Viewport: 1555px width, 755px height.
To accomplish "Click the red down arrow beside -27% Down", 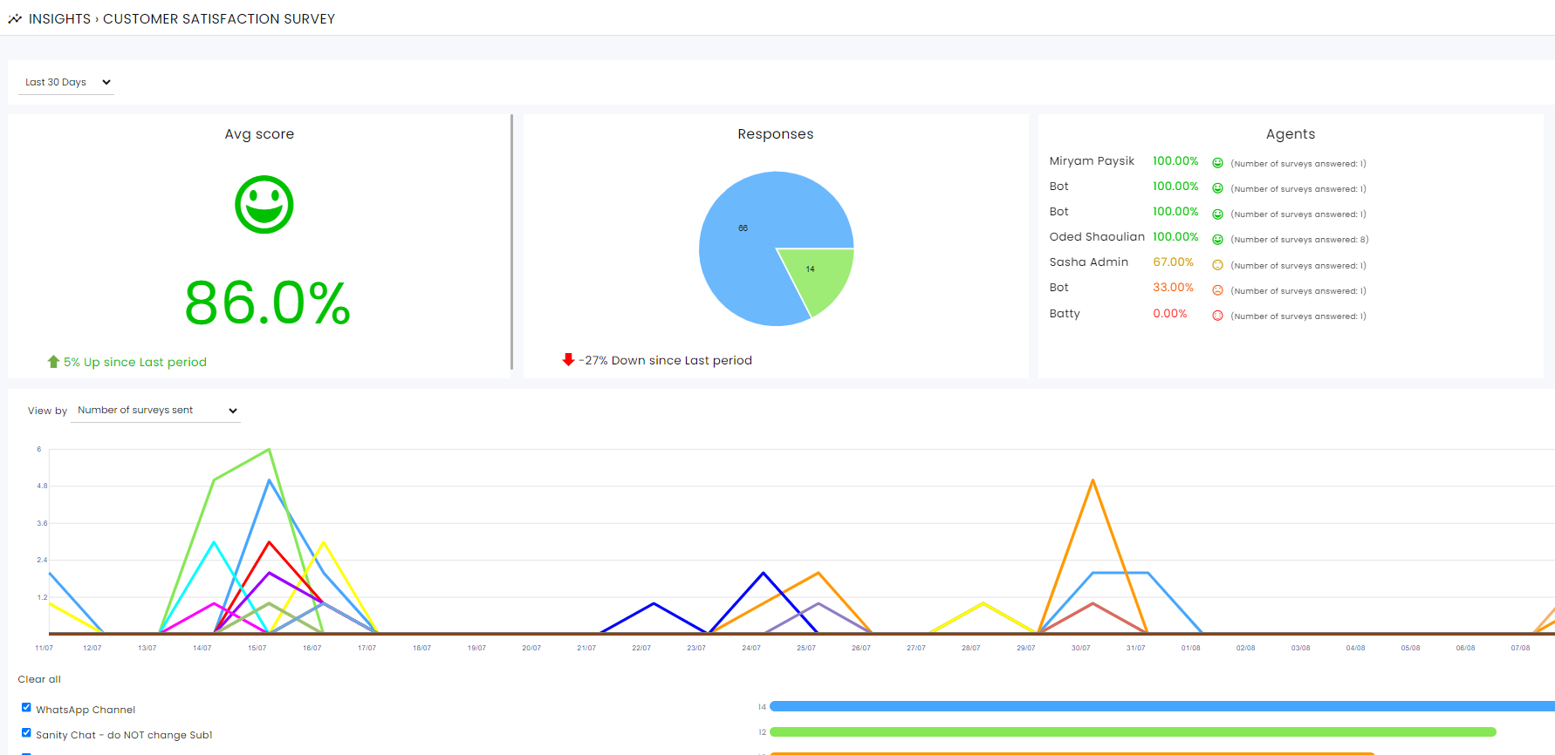I will (568, 359).
